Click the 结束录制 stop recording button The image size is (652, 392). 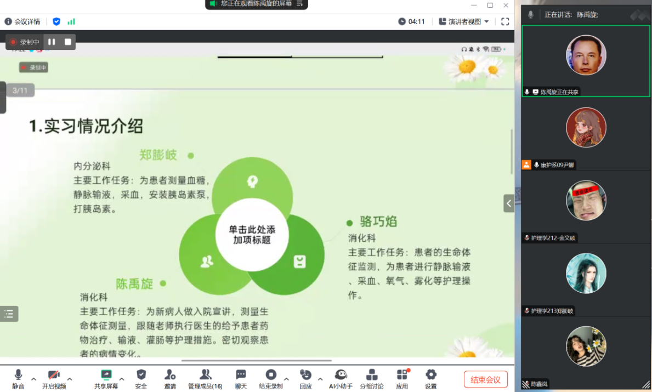271,378
